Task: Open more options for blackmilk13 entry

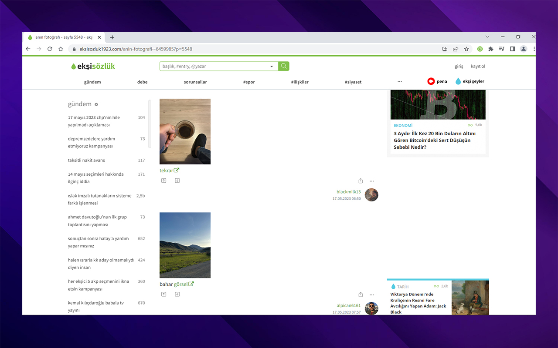Action: (372, 181)
